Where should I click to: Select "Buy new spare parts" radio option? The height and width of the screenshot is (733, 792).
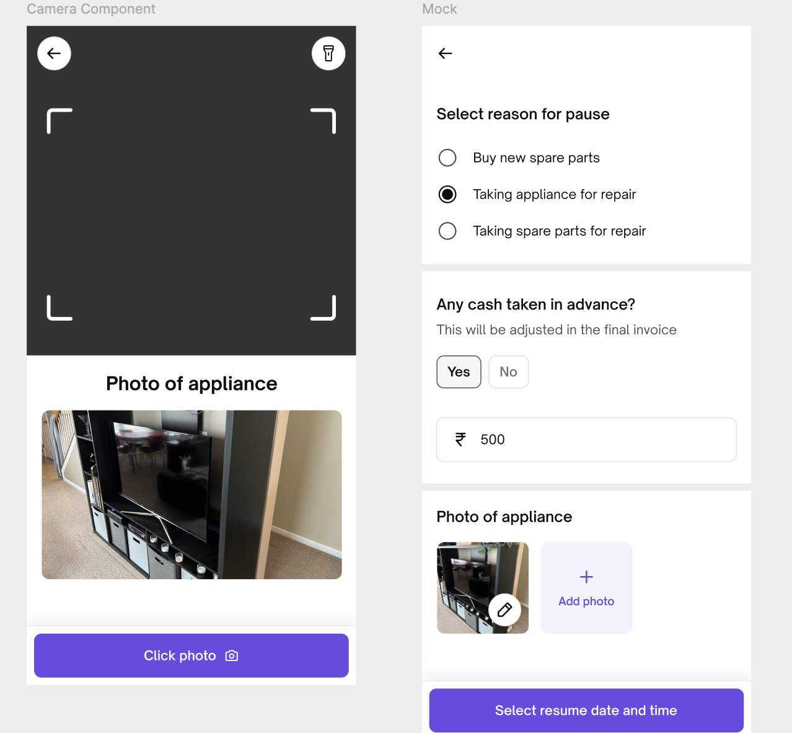pos(447,158)
